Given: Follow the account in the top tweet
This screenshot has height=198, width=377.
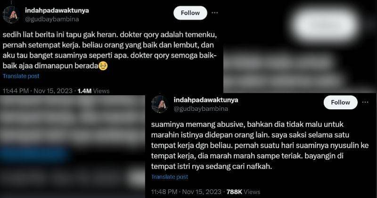Looking at the screenshot, I should pyautogui.click(x=190, y=13).
